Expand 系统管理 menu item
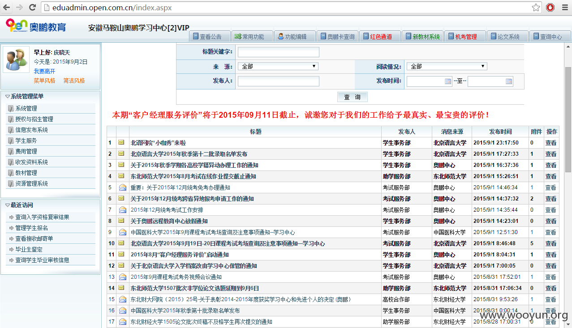 pos(51,108)
